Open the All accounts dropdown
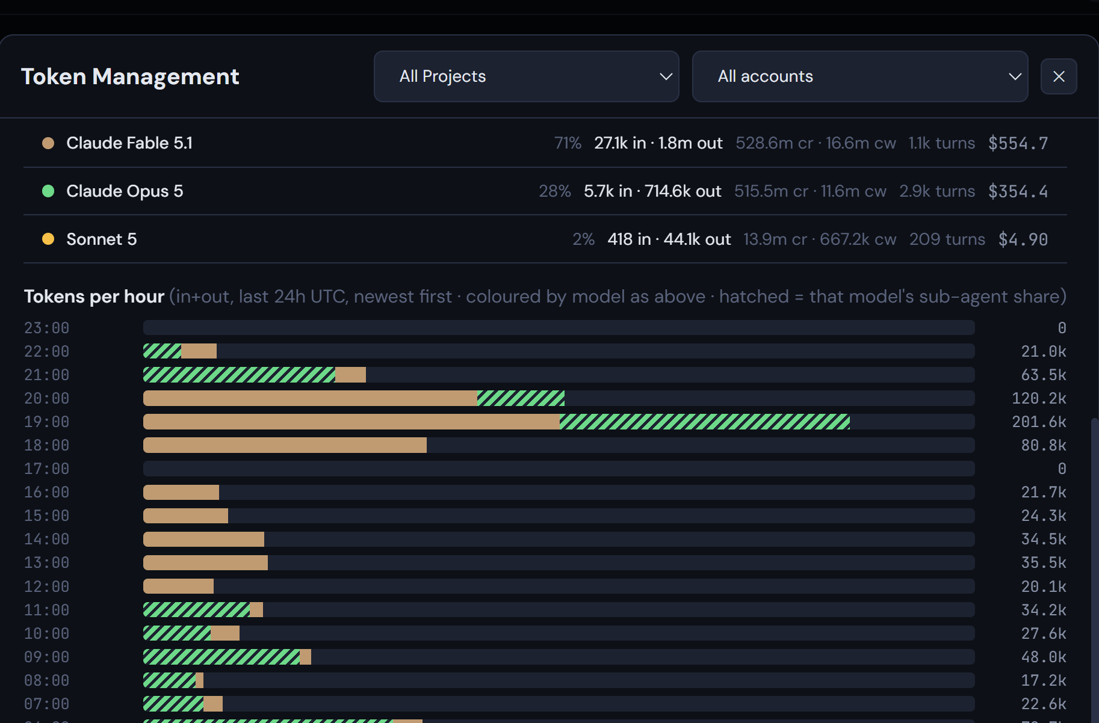The height and width of the screenshot is (723, 1099). click(860, 76)
